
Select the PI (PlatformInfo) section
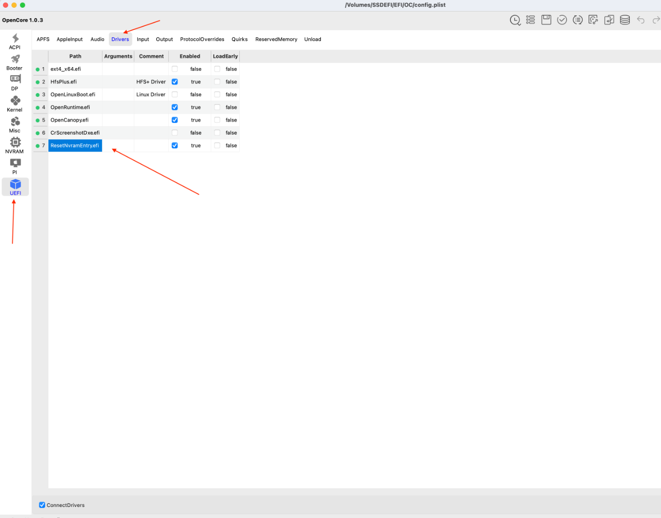(15, 166)
